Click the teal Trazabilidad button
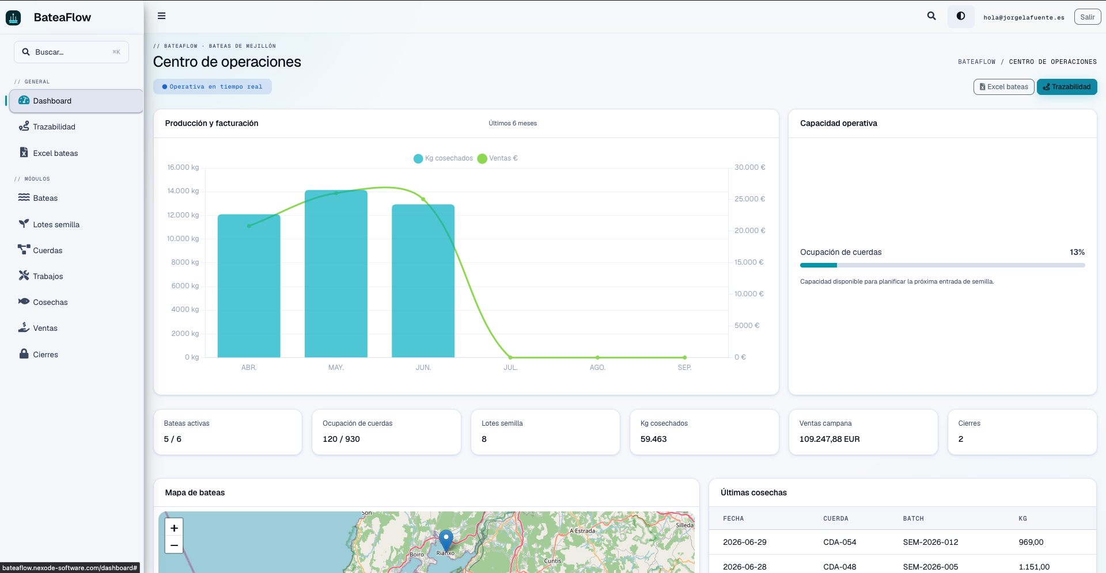 coord(1067,87)
